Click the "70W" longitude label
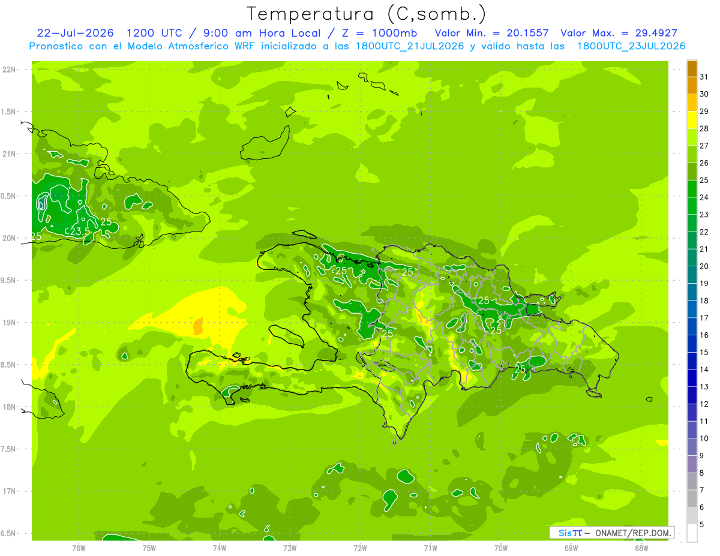Viewport: 720px width, 556px height. [501, 548]
